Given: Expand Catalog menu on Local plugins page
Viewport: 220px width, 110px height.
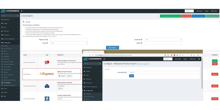Looking at the screenshot, I should coord(10,23).
